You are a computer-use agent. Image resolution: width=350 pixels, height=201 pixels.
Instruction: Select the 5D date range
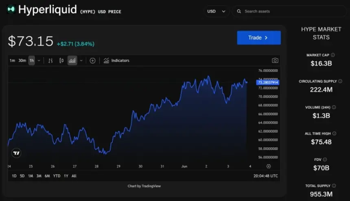22,176
